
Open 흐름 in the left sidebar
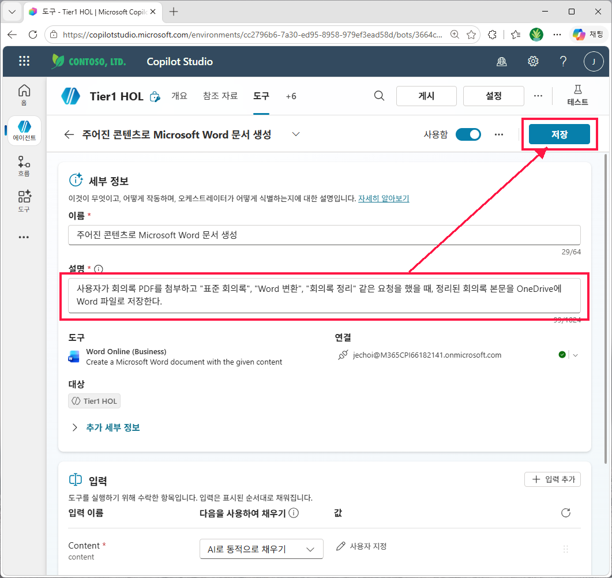pos(24,166)
